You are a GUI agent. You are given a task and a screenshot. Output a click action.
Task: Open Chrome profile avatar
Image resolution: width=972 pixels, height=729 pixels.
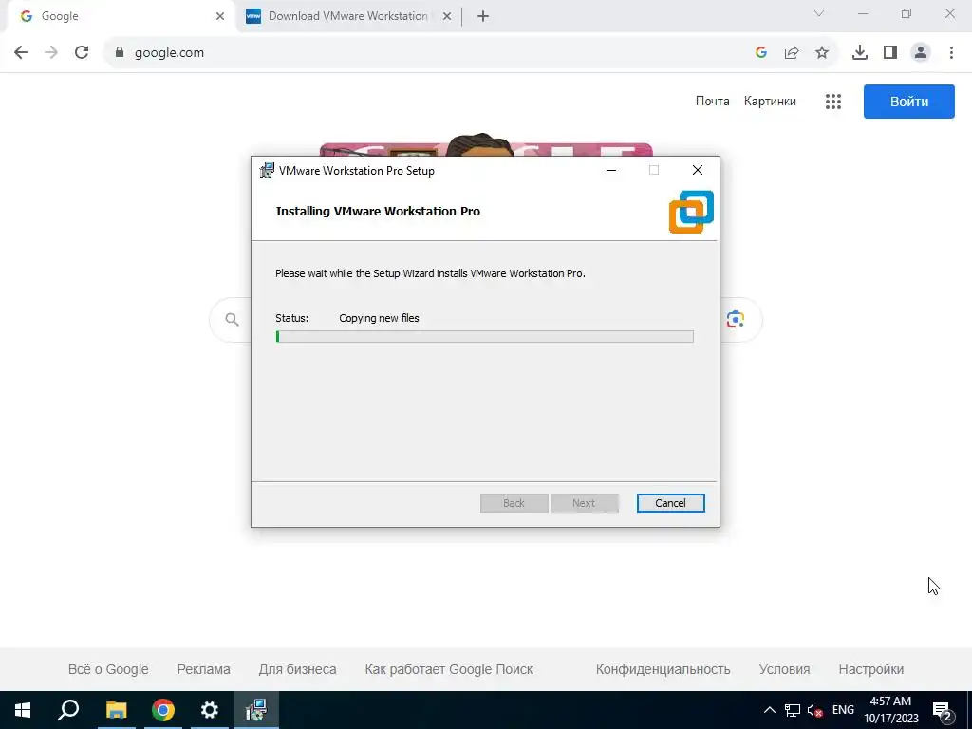[921, 53]
